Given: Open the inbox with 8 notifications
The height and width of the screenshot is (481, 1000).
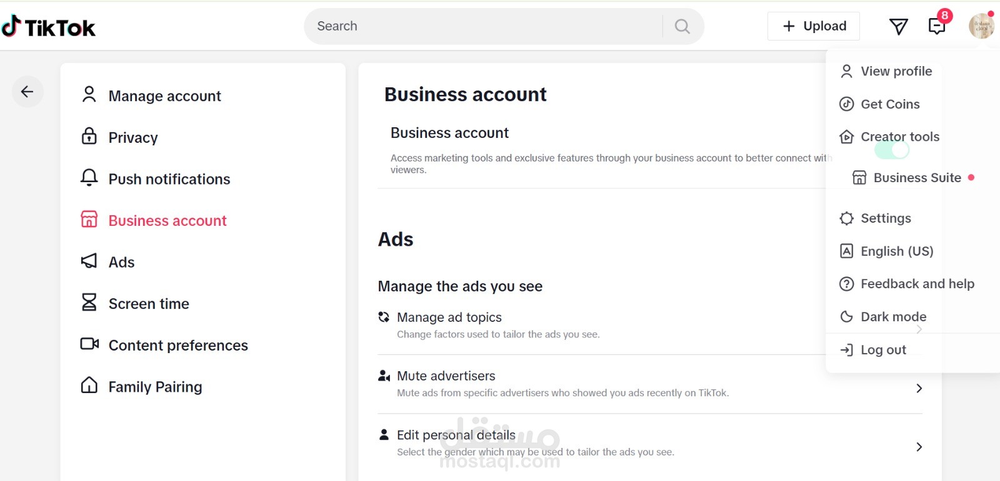Looking at the screenshot, I should pyautogui.click(x=937, y=26).
